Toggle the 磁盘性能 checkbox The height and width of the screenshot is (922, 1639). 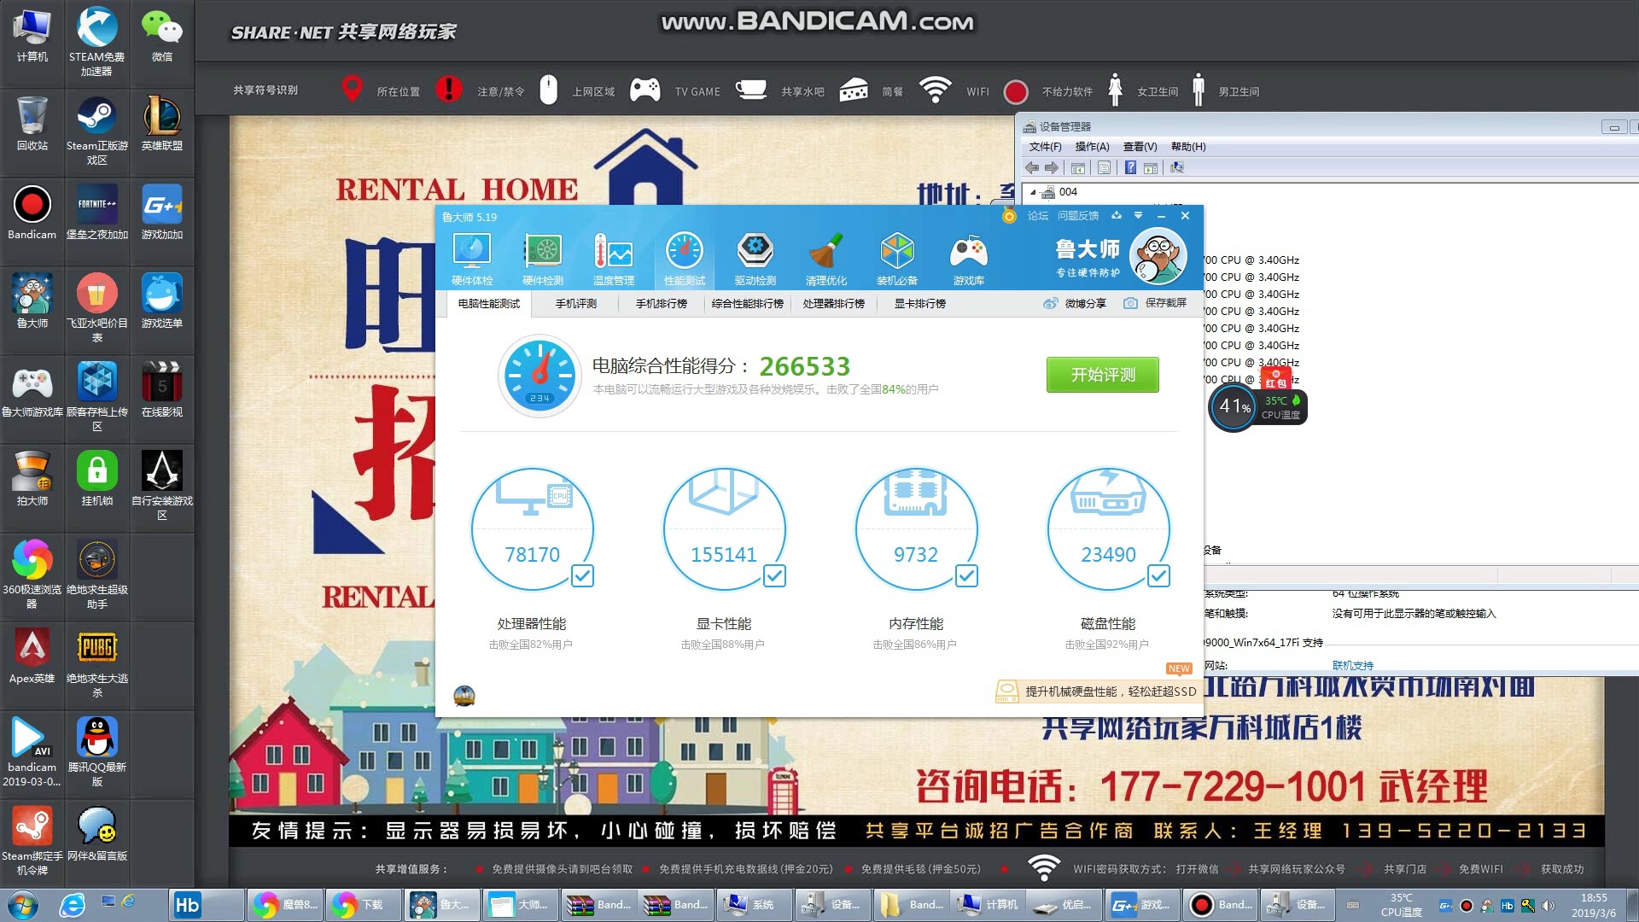click(x=1158, y=576)
